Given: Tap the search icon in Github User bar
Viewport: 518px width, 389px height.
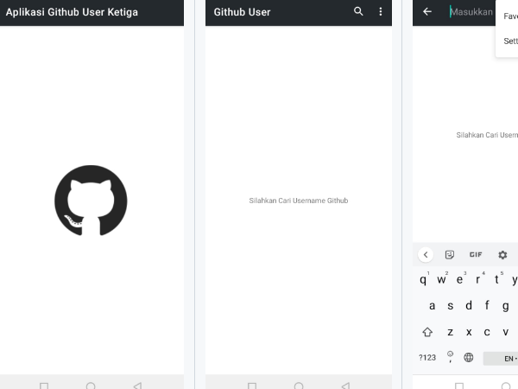Looking at the screenshot, I should 358,11.
